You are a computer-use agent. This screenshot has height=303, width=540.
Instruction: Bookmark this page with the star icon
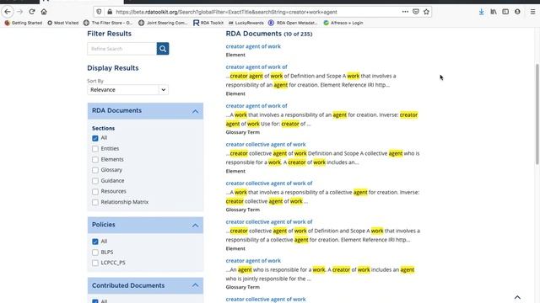pos(426,12)
